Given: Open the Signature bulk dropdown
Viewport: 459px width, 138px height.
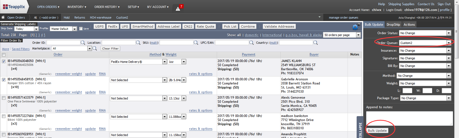Looking at the screenshot, I should [425, 58].
